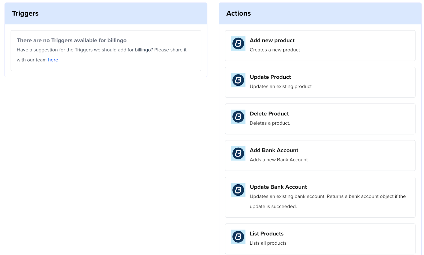Screen dimensions: 424x255
Task: Follow the 'here' suggestion link
Action: (53, 60)
